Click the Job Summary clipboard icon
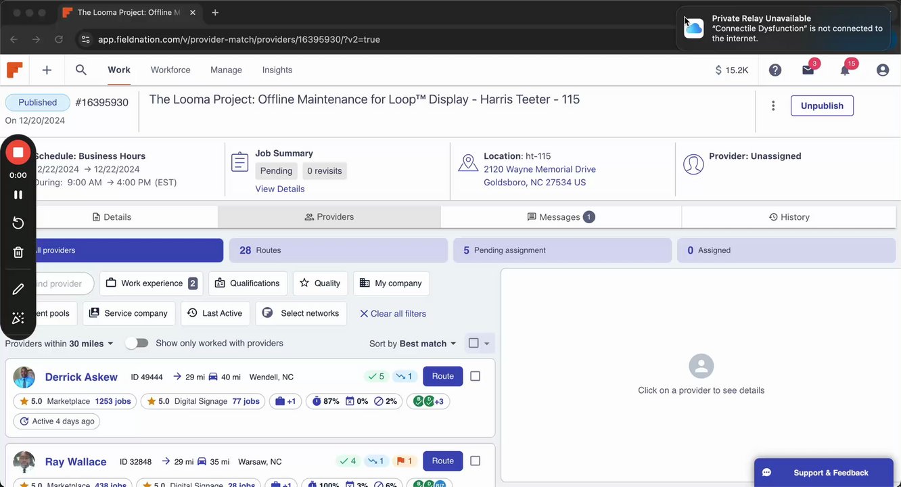This screenshot has height=487, width=901. (239, 162)
